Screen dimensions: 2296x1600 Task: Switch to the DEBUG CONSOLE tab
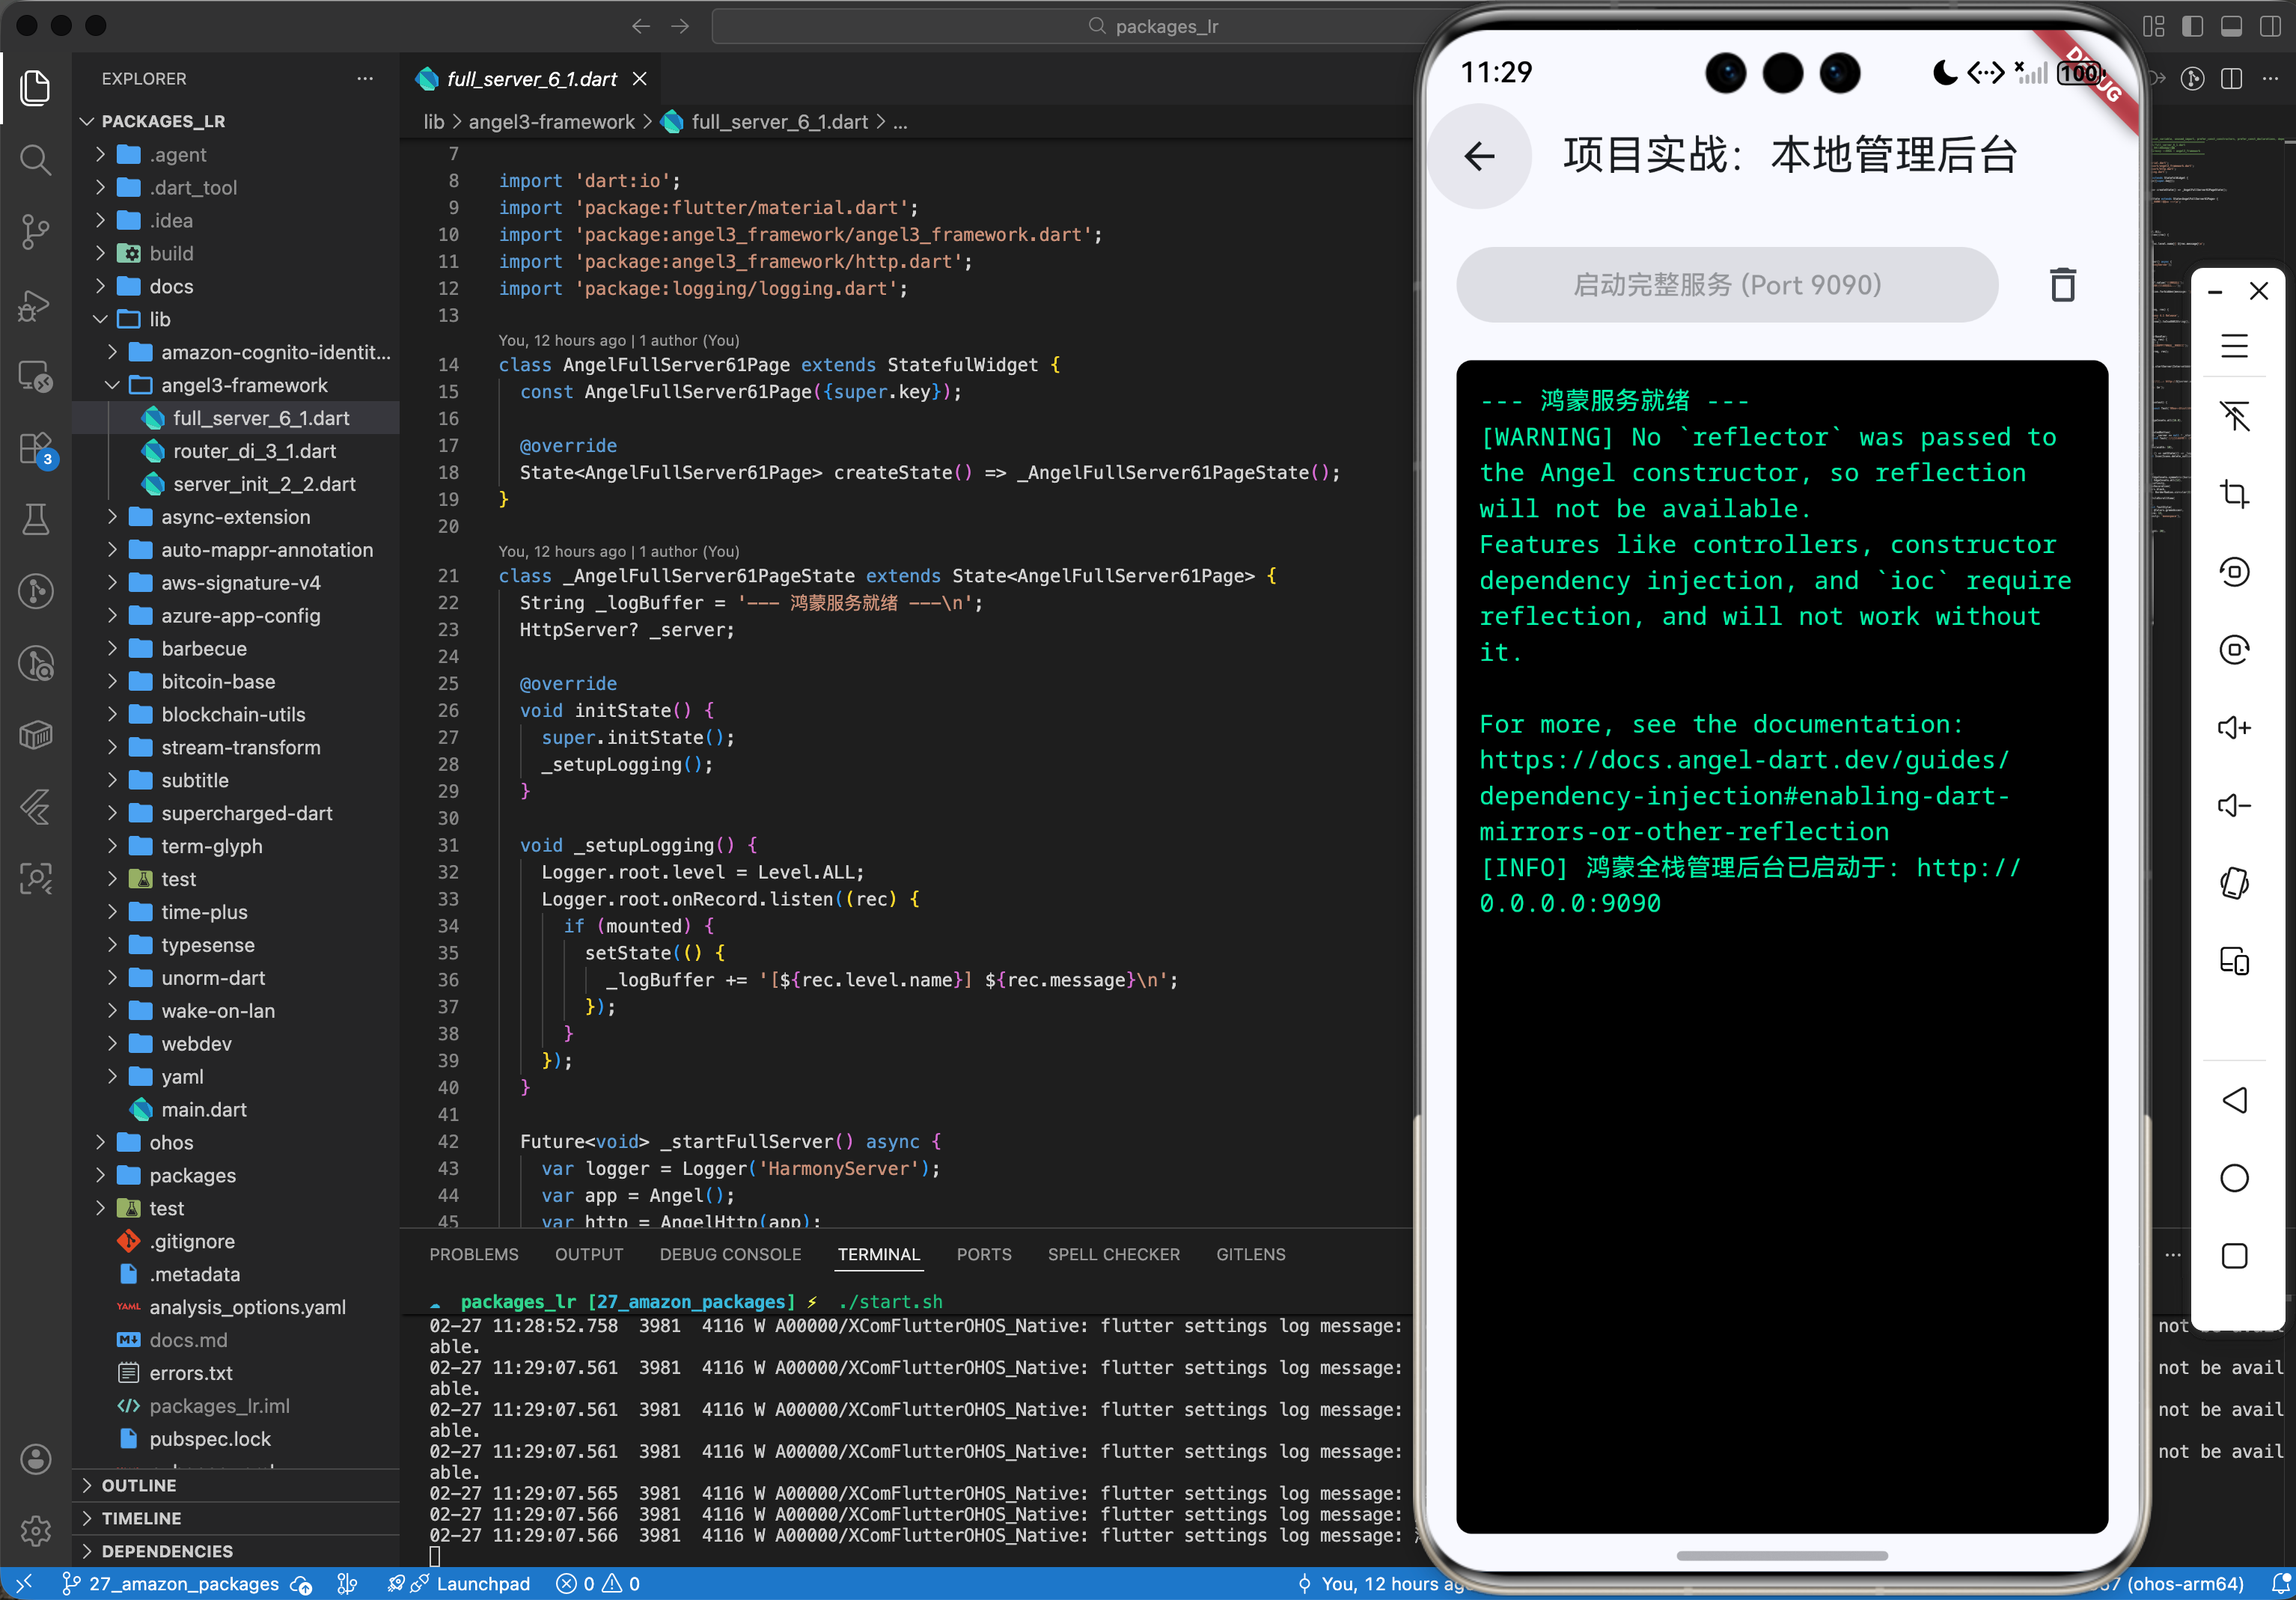coord(730,1254)
